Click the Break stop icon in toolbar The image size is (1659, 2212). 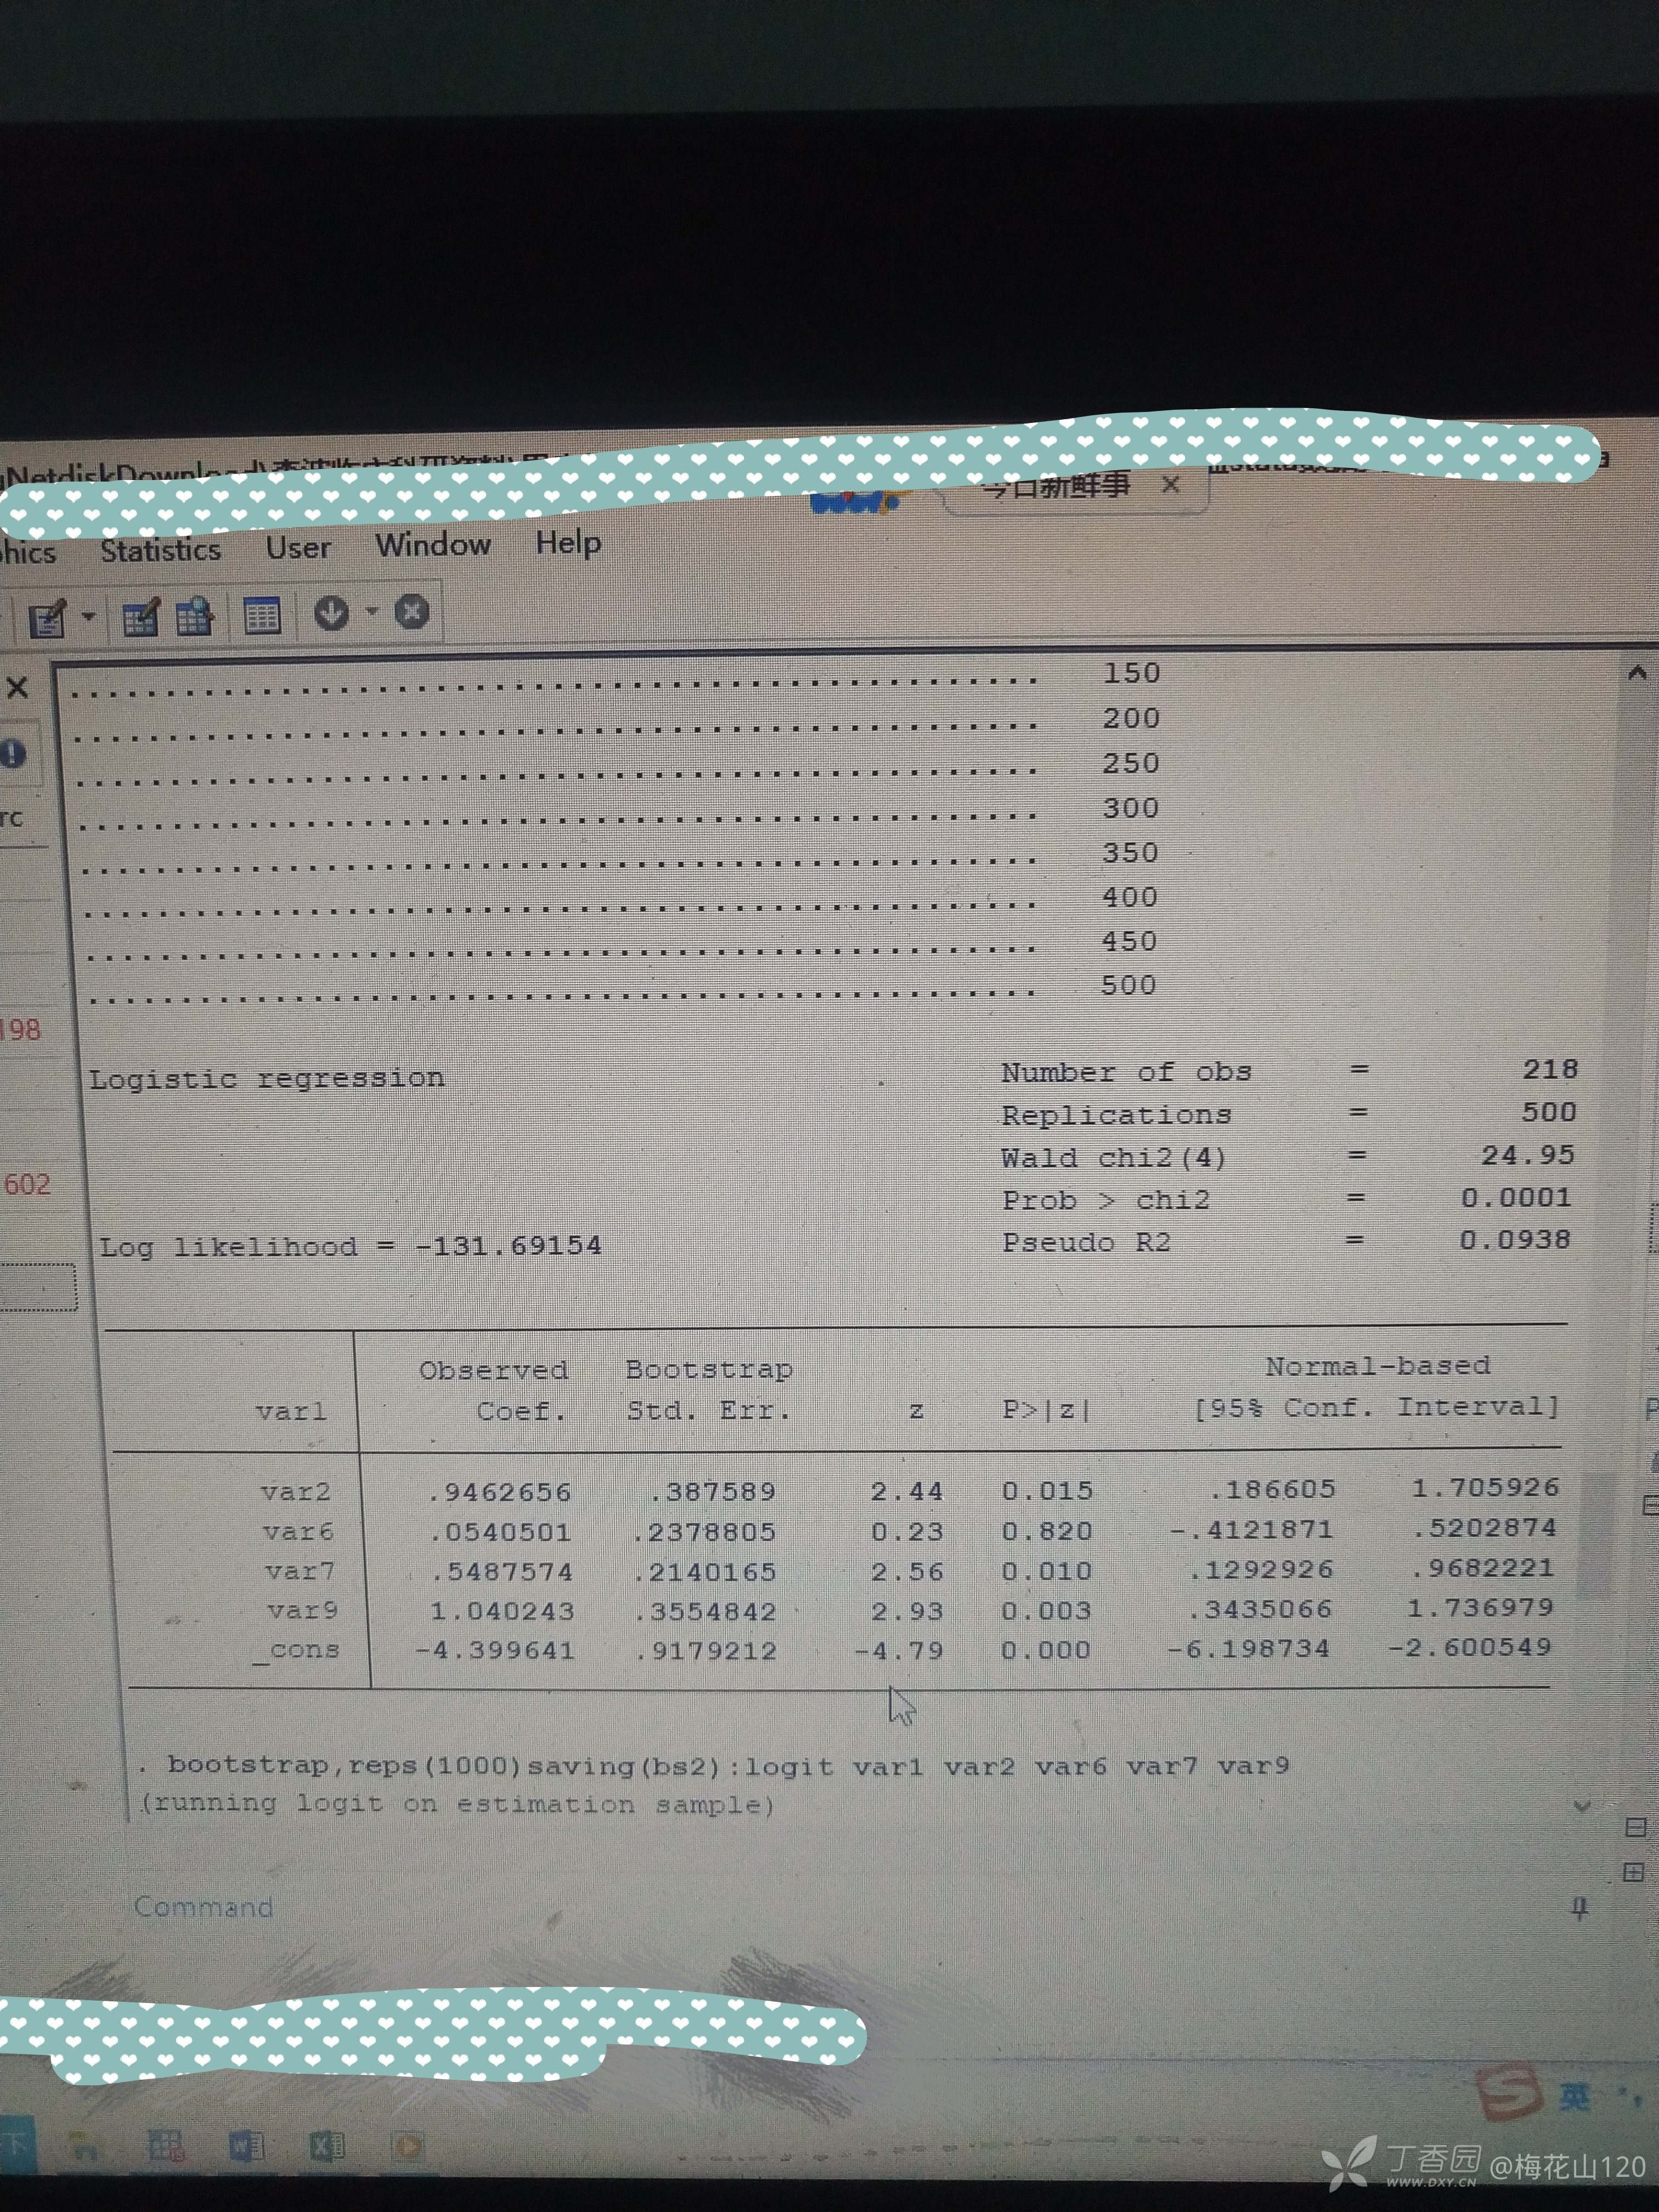tap(411, 610)
